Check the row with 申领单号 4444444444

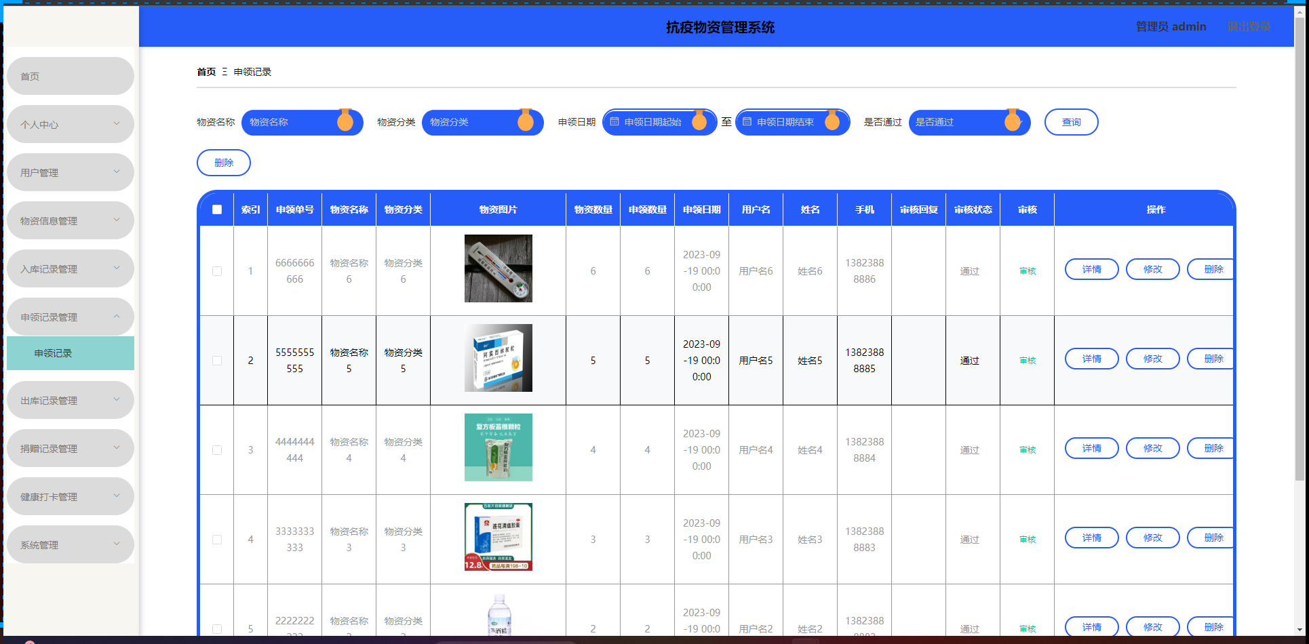click(217, 450)
